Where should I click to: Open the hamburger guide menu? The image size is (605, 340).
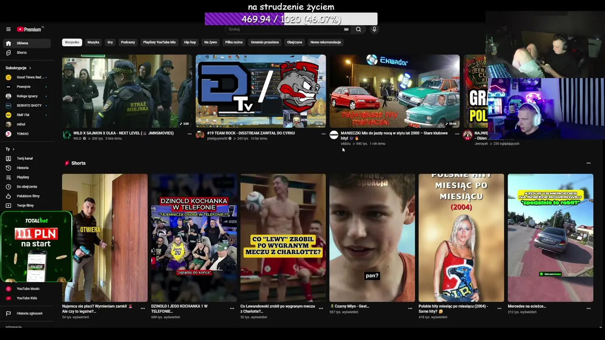pyautogui.click(x=8, y=29)
